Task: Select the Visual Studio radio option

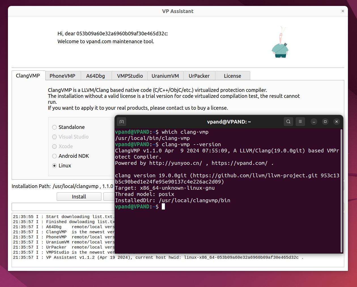Action: (x=70, y=137)
